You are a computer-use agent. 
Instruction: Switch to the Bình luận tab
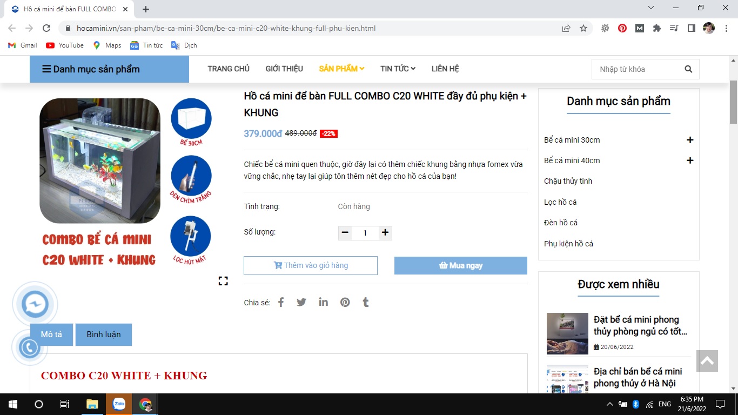coord(104,334)
